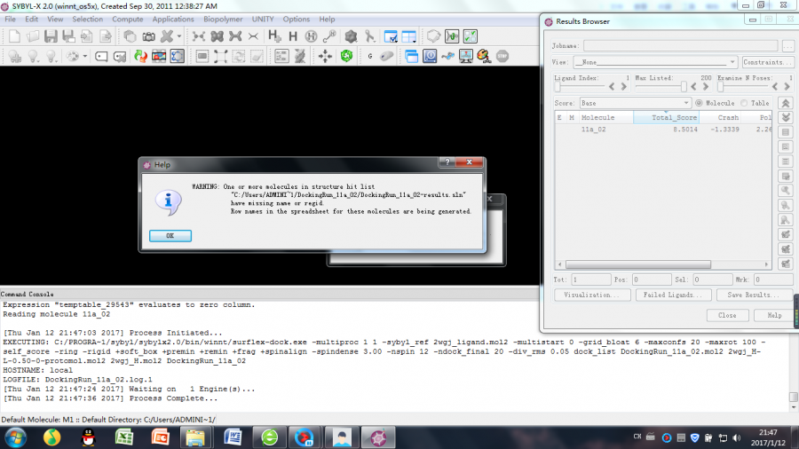This screenshot has width=799, height=449.
Task: Open the Applications menu
Action: (x=173, y=19)
